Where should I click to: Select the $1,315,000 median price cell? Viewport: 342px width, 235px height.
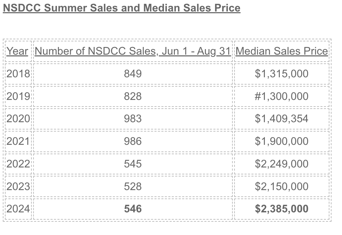(x=282, y=74)
